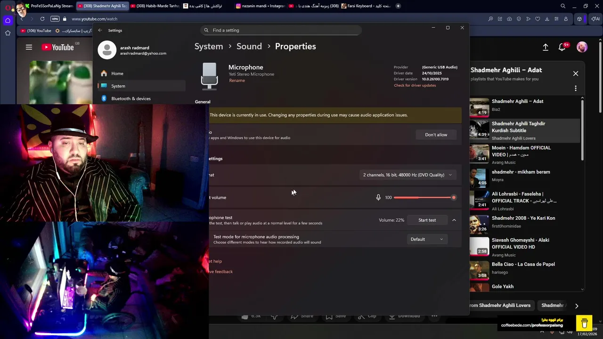603x339 pixels.
Task: Select Gole Yakh playlist item
Action: pos(524,287)
